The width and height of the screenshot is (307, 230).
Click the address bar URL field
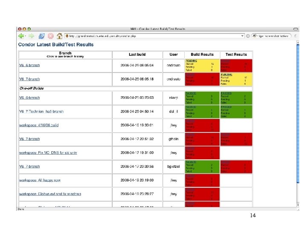coord(155,36)
